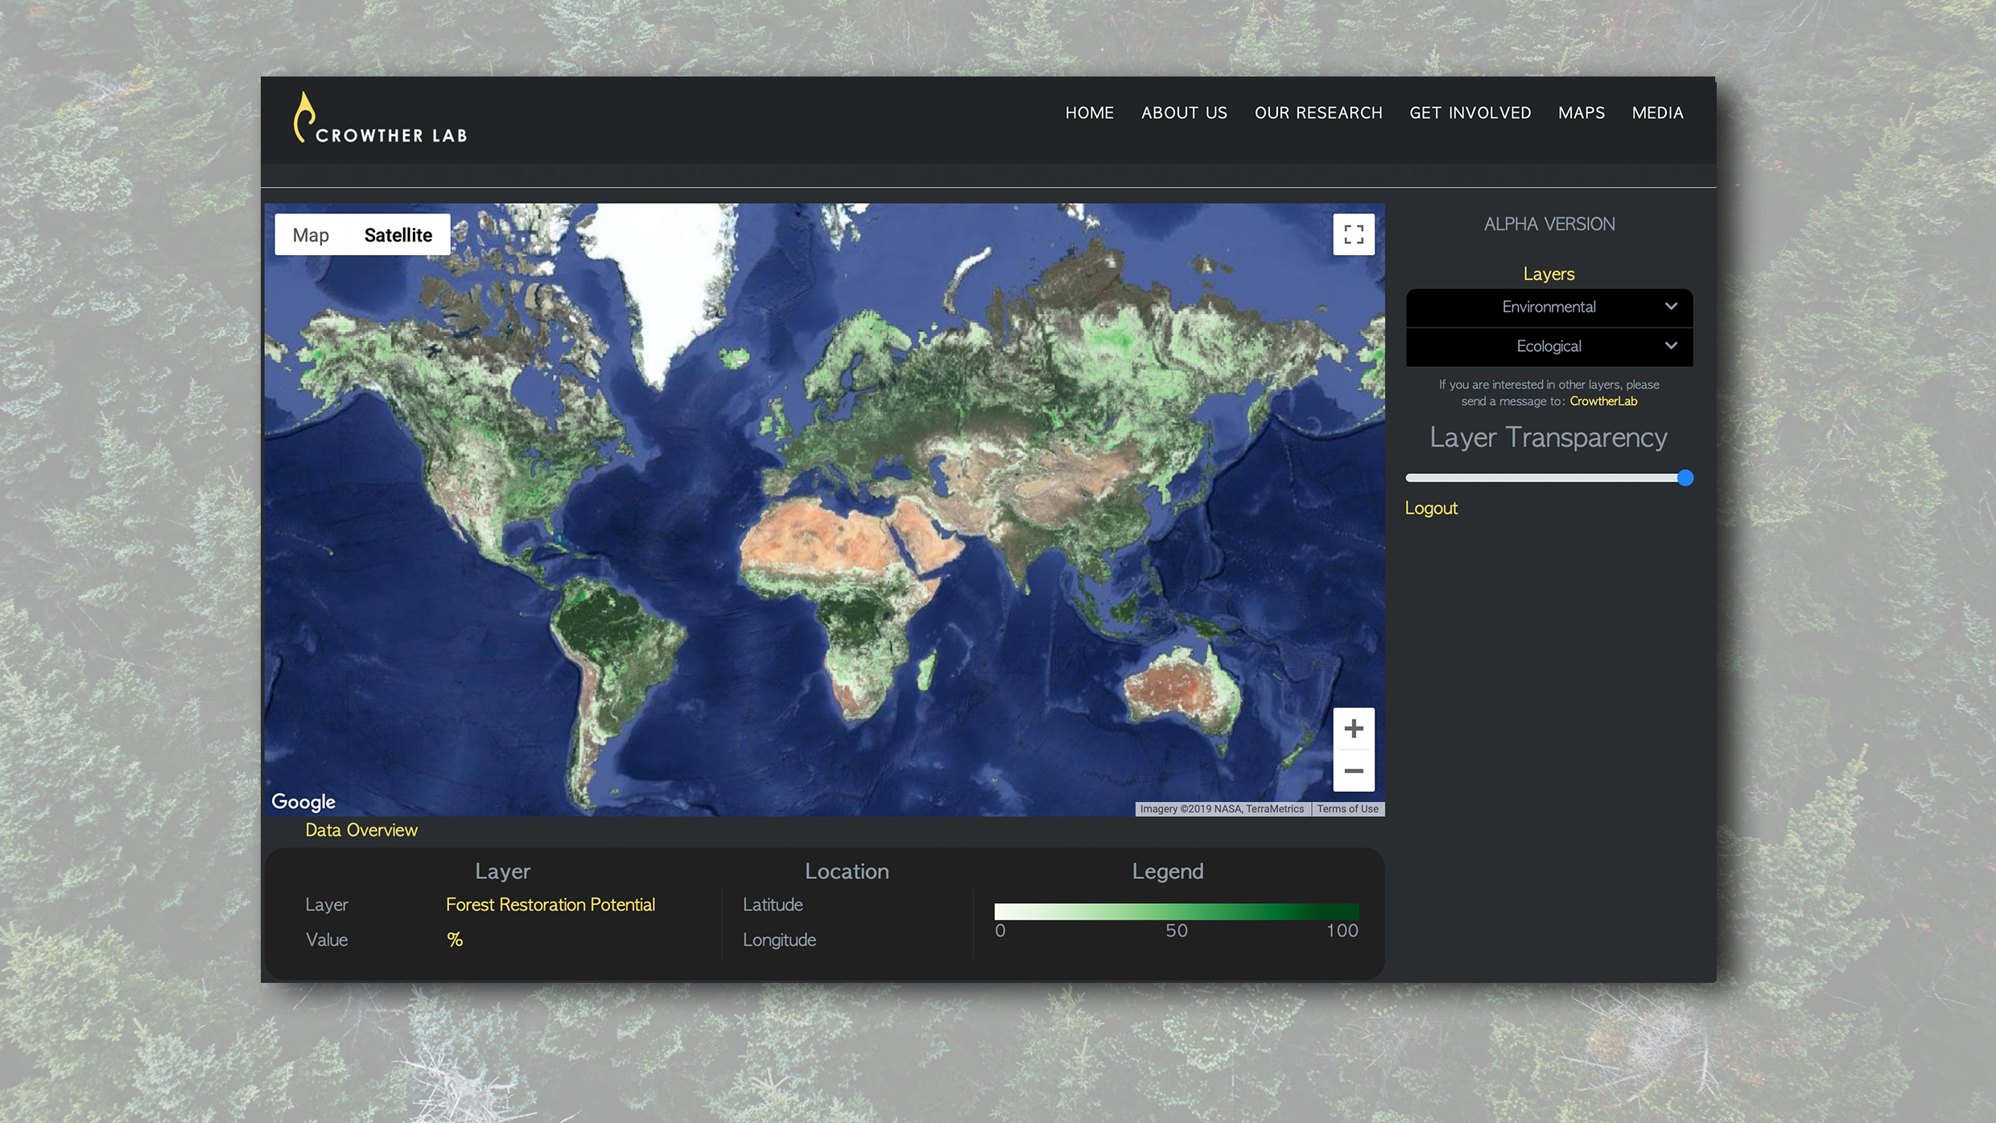This screenshot has height=1123, width=1996.
Task: Open the GET INVOLVED section
Action: pyautogui.click(x=1470, y=113)
